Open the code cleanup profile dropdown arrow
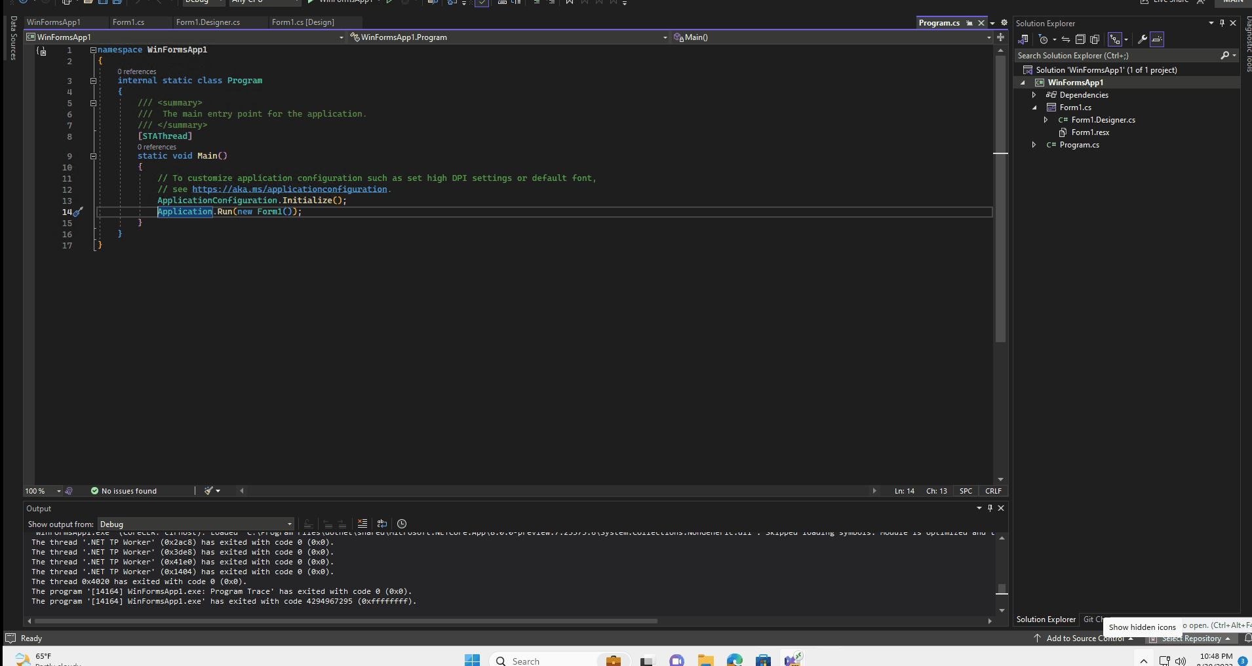This screenshot has width=1252, height=666. point(218,491)
